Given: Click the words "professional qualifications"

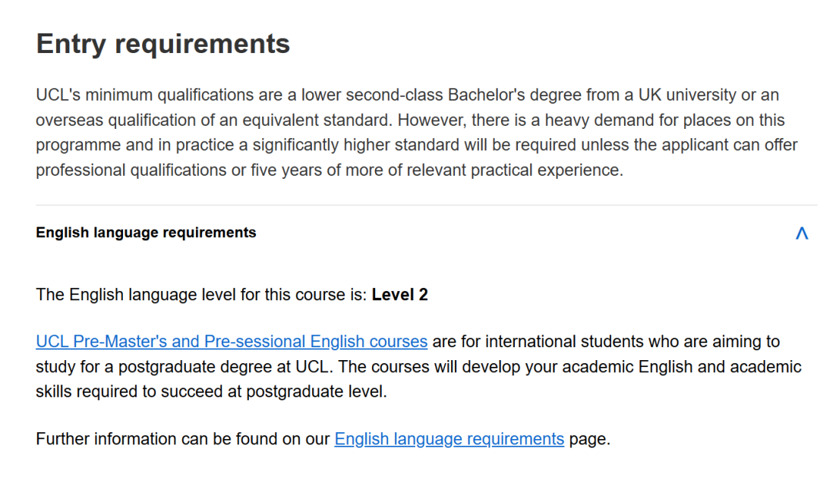Looking at the screenshot, I should click(131, 171).
